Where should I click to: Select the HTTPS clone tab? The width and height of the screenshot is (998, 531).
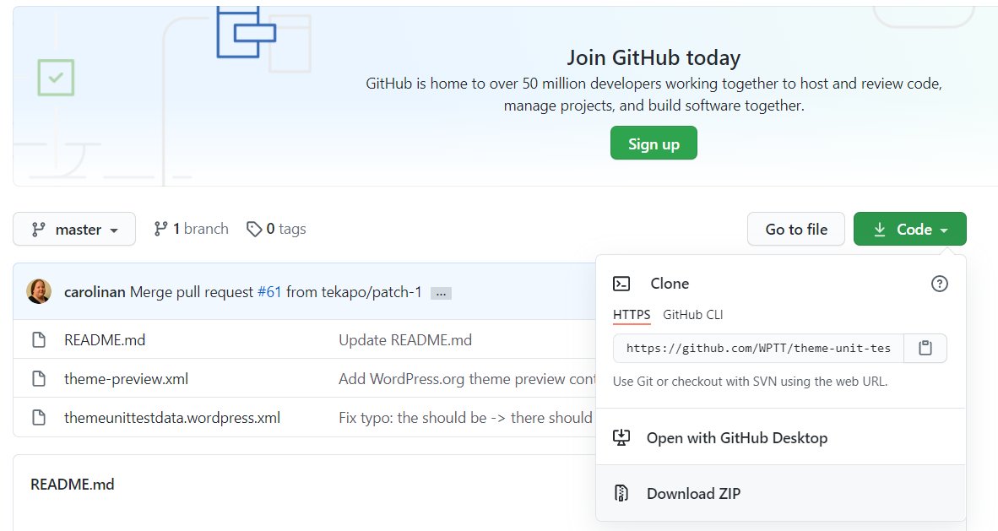[x=632, y=315]
